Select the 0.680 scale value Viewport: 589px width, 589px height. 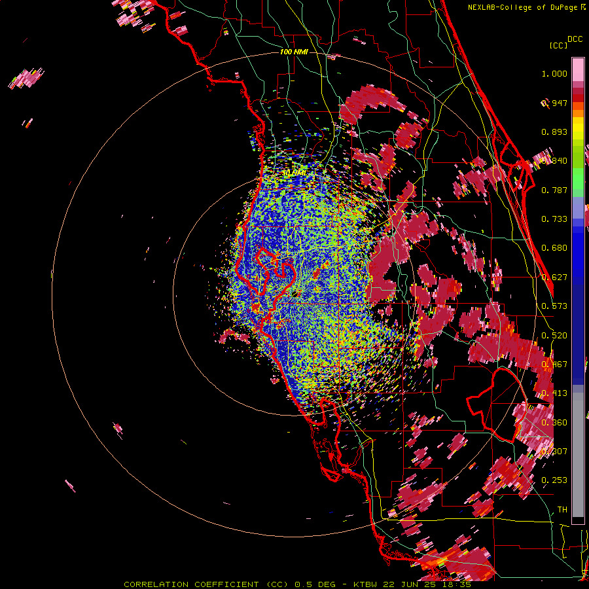(554, 248)
